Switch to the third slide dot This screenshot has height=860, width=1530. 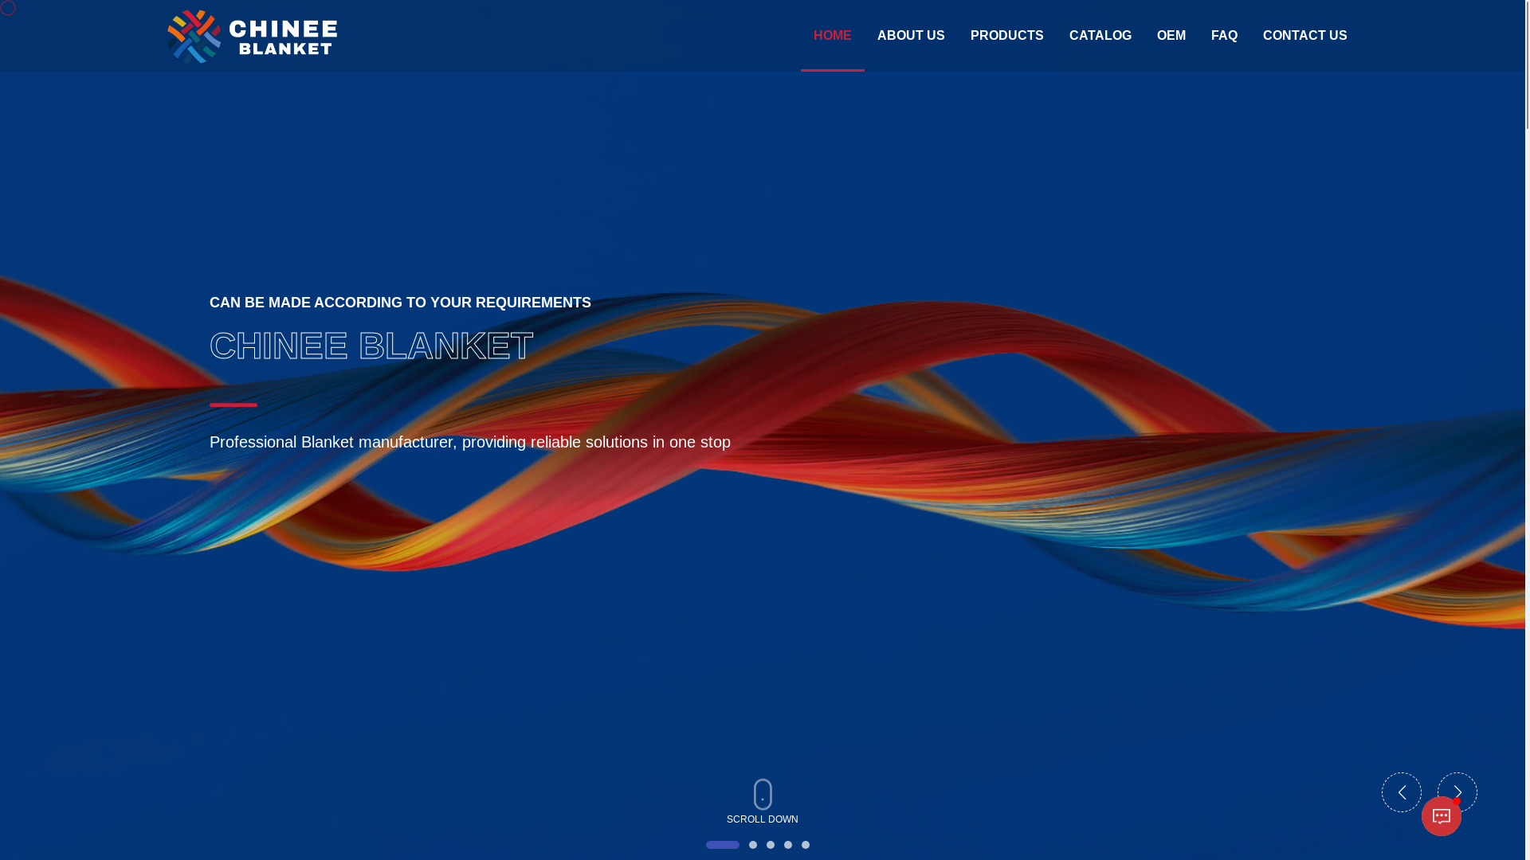coord(771,845)
